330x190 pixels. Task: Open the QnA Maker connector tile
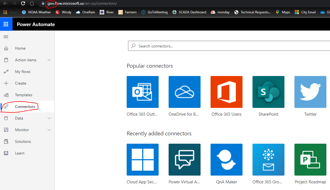[226, 159]
